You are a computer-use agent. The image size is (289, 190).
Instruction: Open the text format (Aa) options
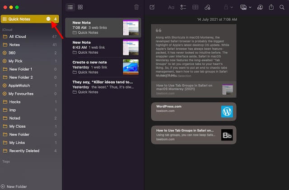point(171,7)
